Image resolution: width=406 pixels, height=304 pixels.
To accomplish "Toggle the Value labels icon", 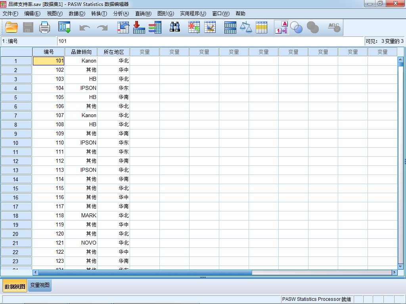I will (282, 27).
